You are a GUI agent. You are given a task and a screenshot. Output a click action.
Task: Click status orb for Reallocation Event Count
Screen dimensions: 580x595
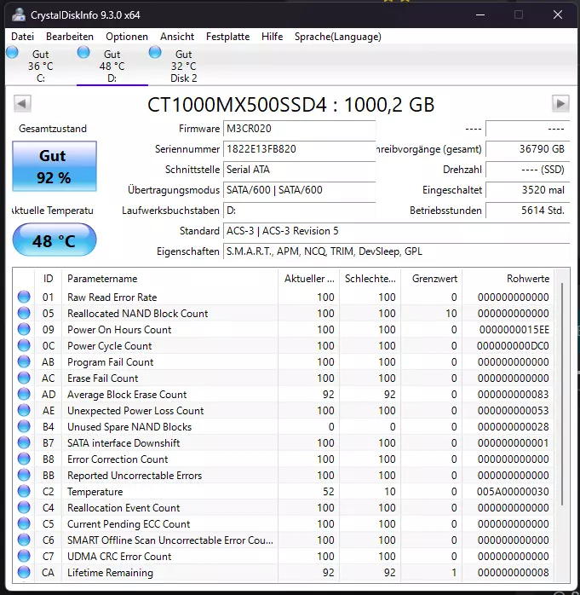24,507
